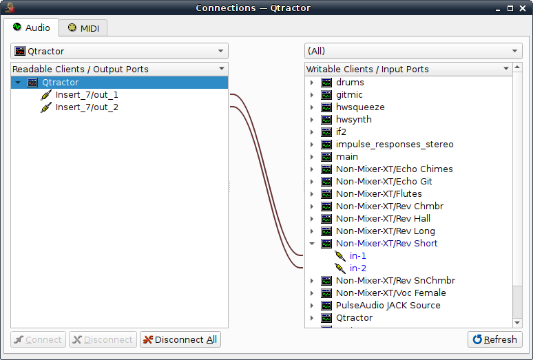Screen dimensions: 533x360
Task: Expand the hwsynth client
Action: click(312, 120)
